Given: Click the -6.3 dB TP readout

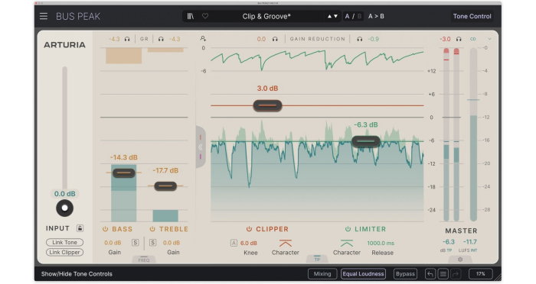Looking at the screenshot, I should coord(449,242).
